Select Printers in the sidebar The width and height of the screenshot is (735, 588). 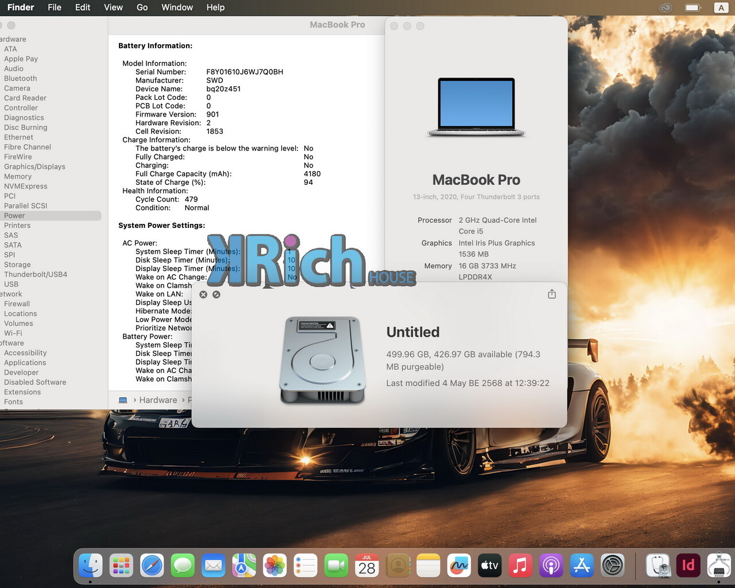coord(17,226)
